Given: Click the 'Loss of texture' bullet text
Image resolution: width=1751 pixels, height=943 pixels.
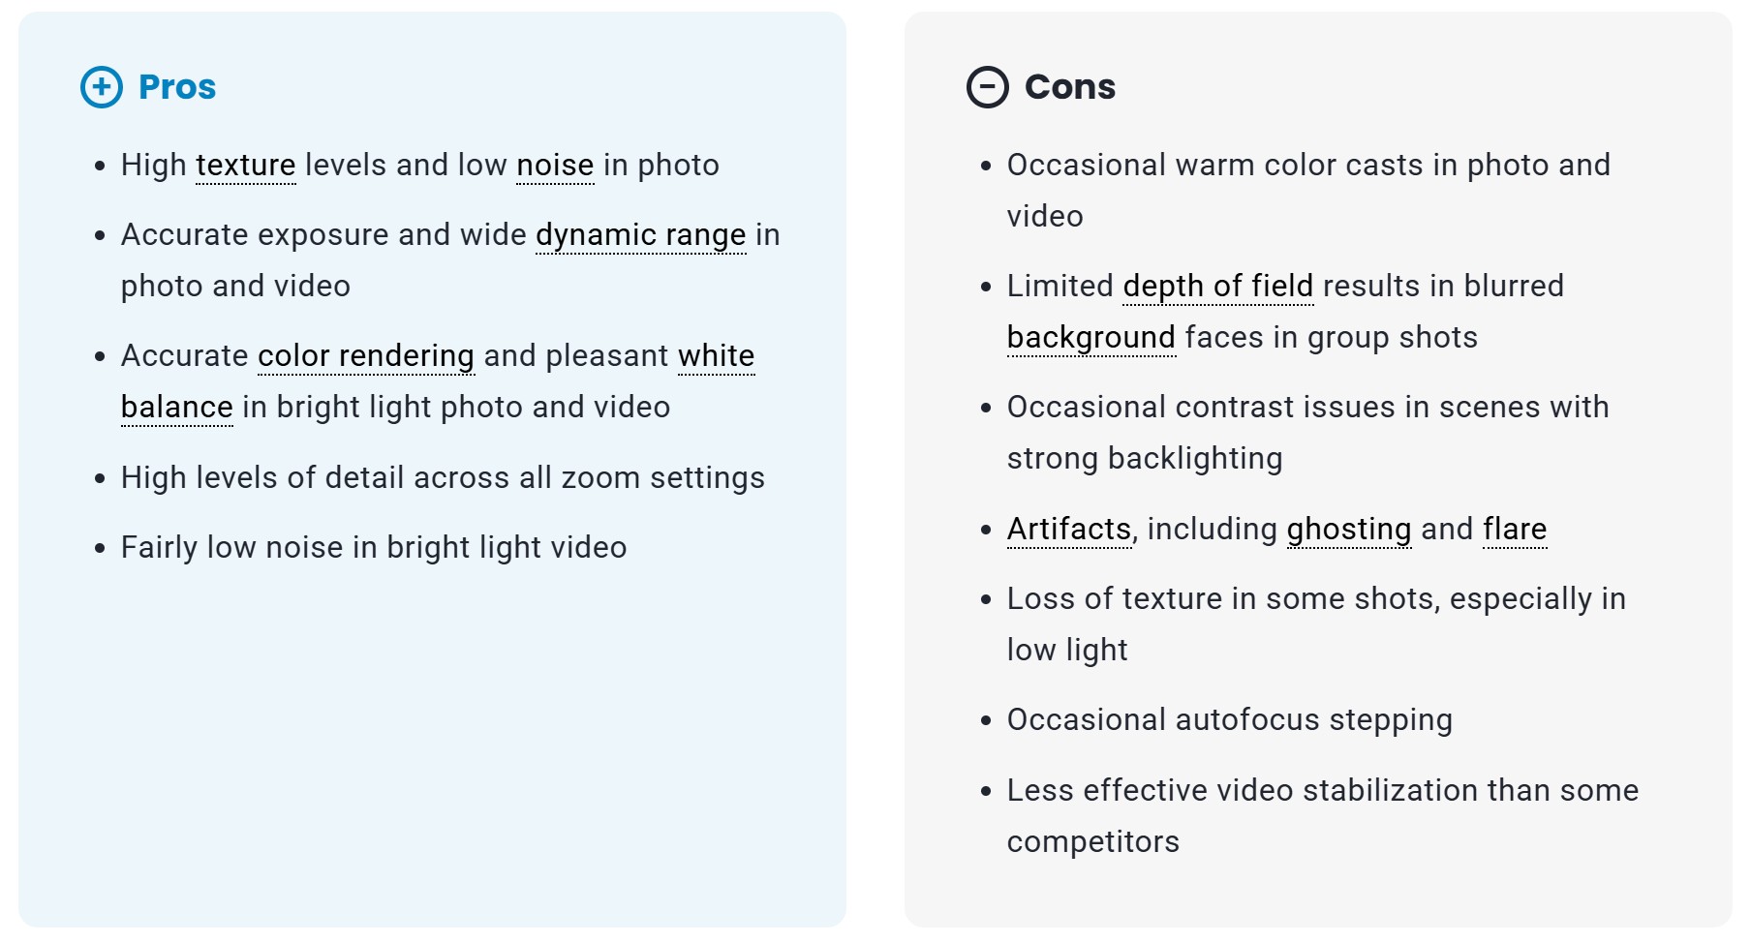Looking at the screenshot, I should click(1316, 599).
